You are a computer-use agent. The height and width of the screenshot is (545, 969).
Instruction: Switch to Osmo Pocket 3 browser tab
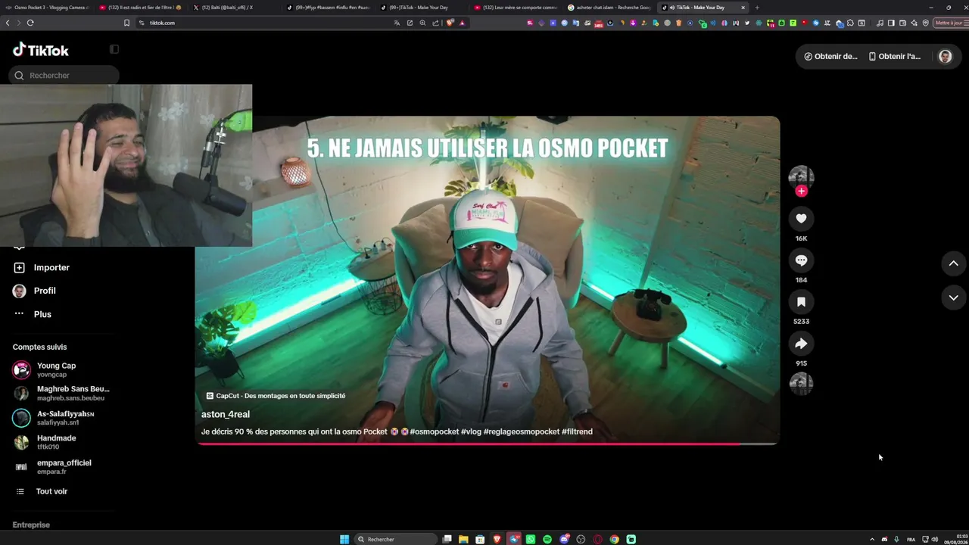pos(47,8)
